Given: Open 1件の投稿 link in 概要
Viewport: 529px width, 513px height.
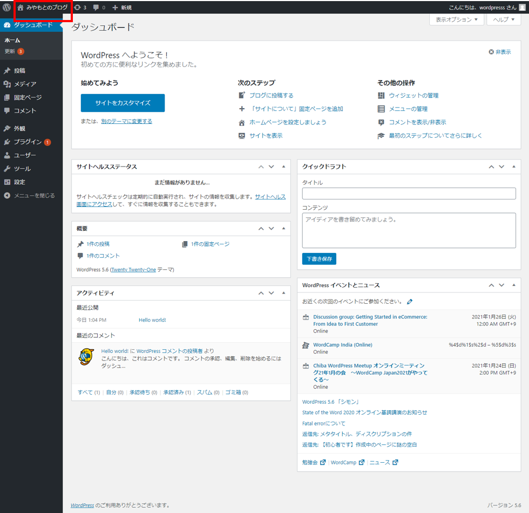Looking at the screenshot, I should coord(98,244).
